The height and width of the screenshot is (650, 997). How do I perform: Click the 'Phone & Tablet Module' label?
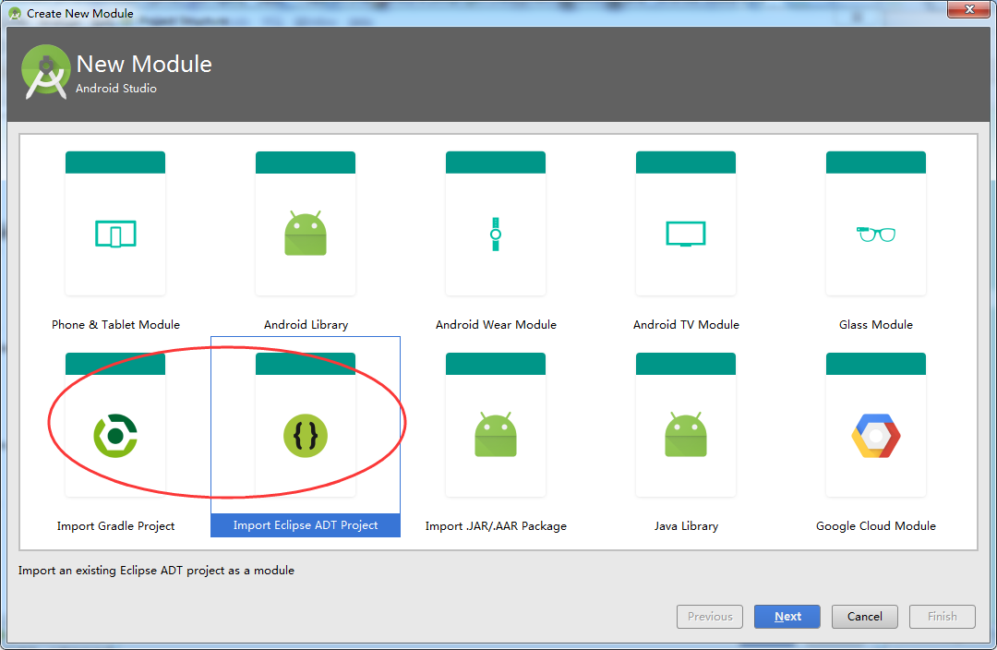115,324
